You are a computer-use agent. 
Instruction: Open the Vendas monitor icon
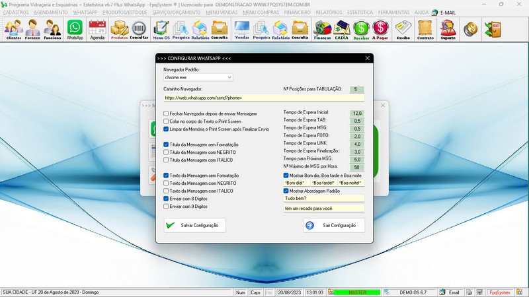[x=242, y=30]
